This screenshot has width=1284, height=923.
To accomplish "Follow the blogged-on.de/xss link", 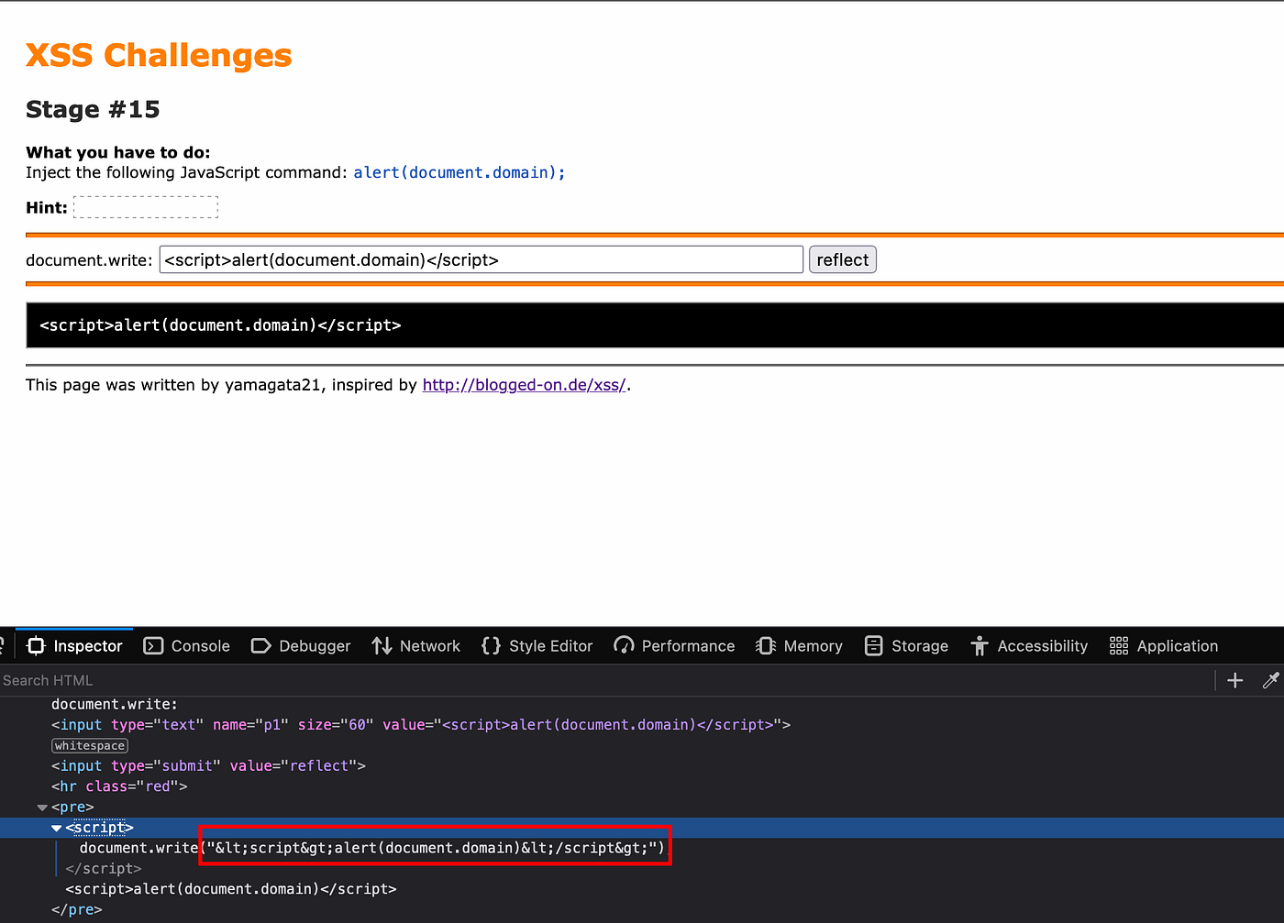I will (524, 385).
